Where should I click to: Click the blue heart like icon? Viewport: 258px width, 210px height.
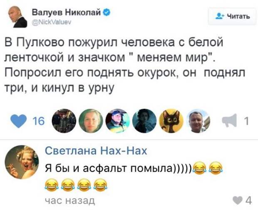coord(18,121)
